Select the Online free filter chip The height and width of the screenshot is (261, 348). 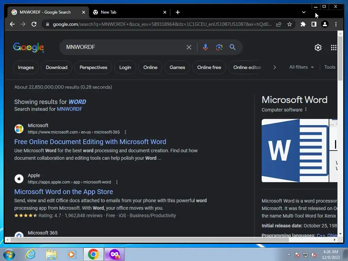coord(209,67)
